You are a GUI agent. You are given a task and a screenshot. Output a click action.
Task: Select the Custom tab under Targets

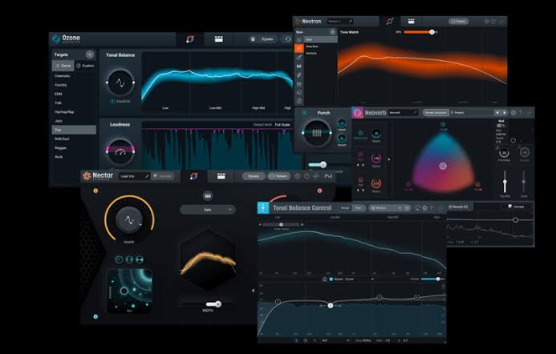[85, 66]
